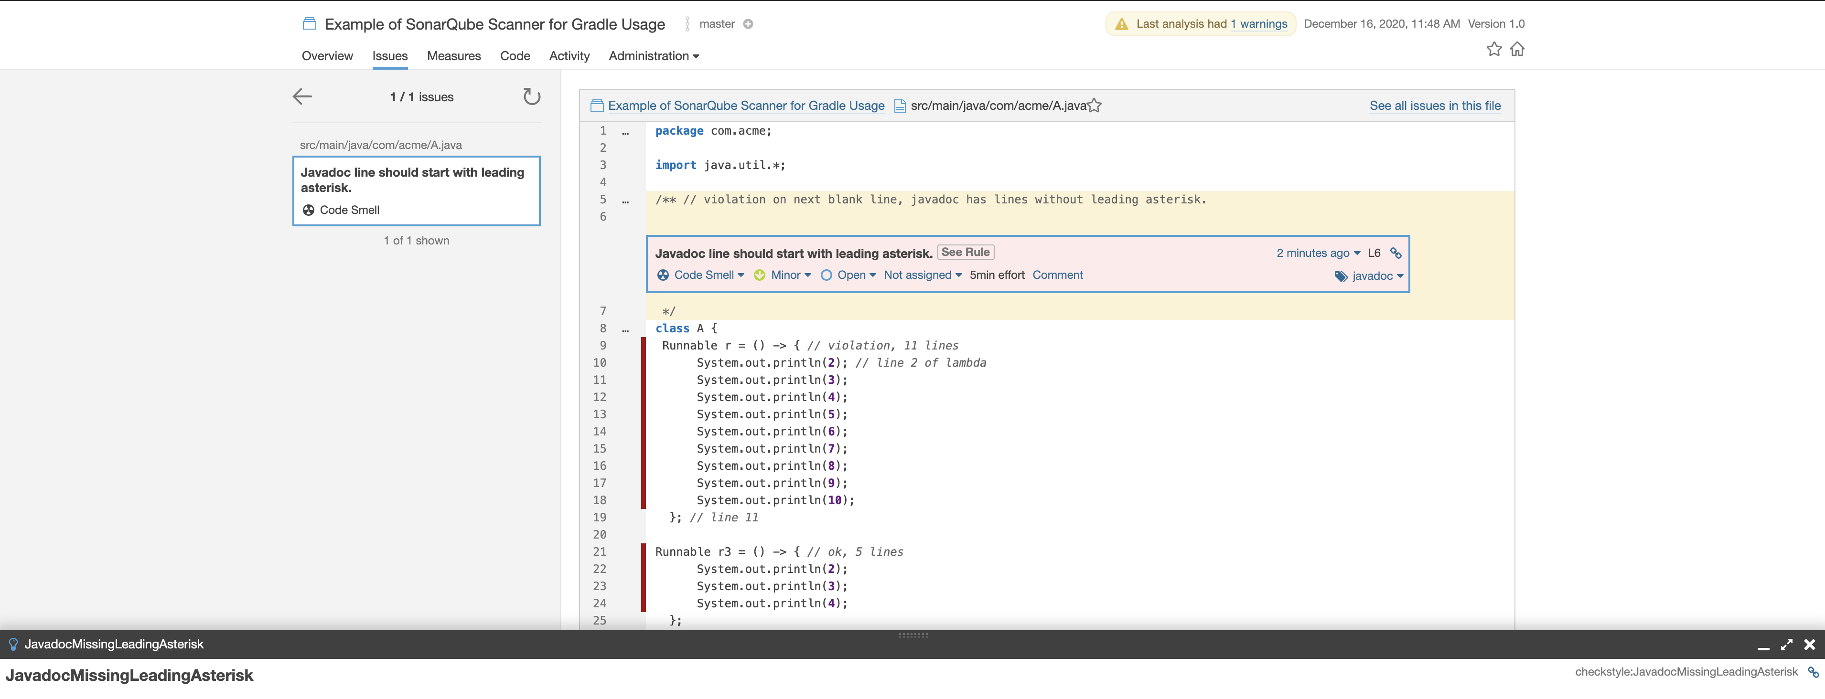Click the reload issues icon
Image resolution: width=1825 pixels, height=699 pixels.
531,96
